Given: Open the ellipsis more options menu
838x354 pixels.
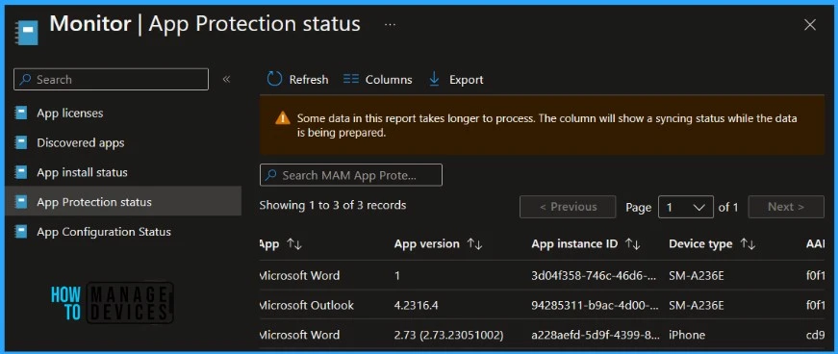Looking at the screenshot, I should (x=391, y=25).
